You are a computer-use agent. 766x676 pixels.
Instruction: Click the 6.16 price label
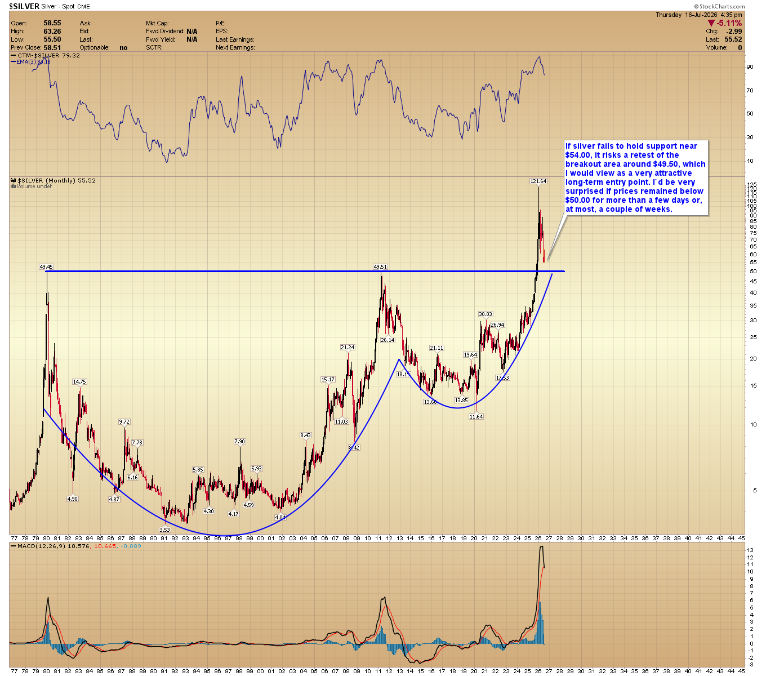point(133,478)
